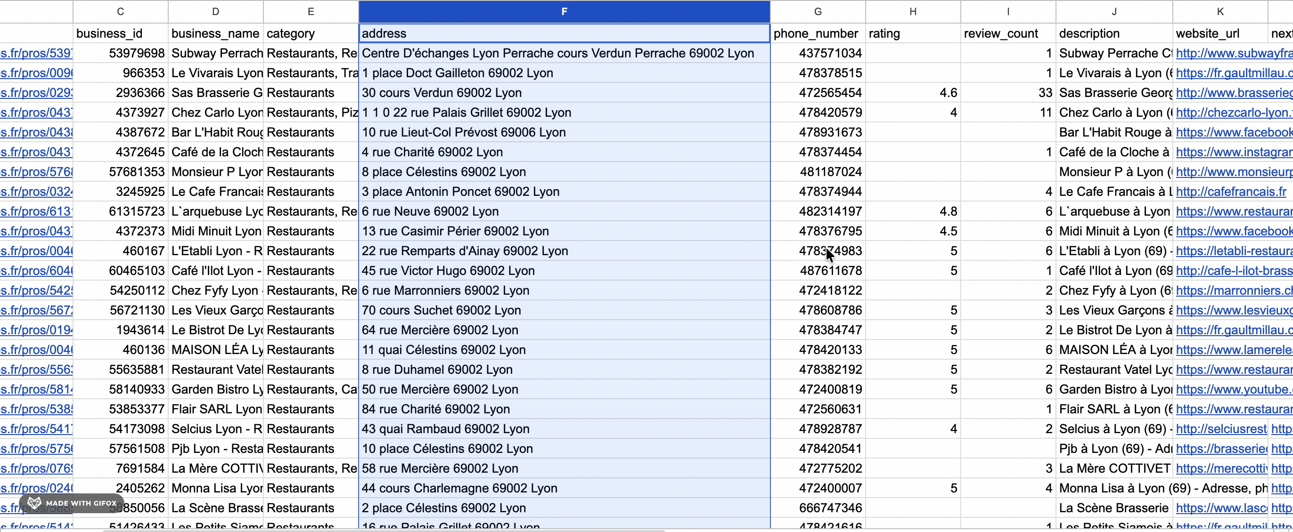This screenshot has width=1293, height=532.
Task: Select business name 'Monna Lisa Lyon' cell
Action: tap(215, 488)
